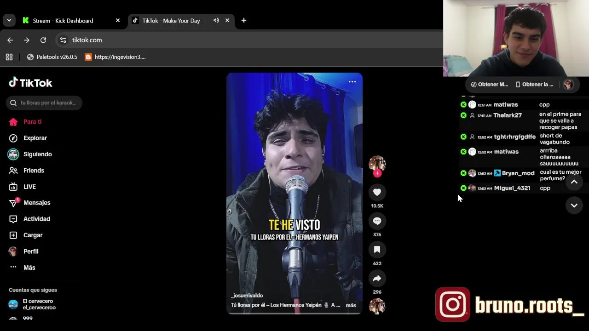Open Mensajes inbox
The width and height of the screenshot is (589, 331).
(30, 203)
